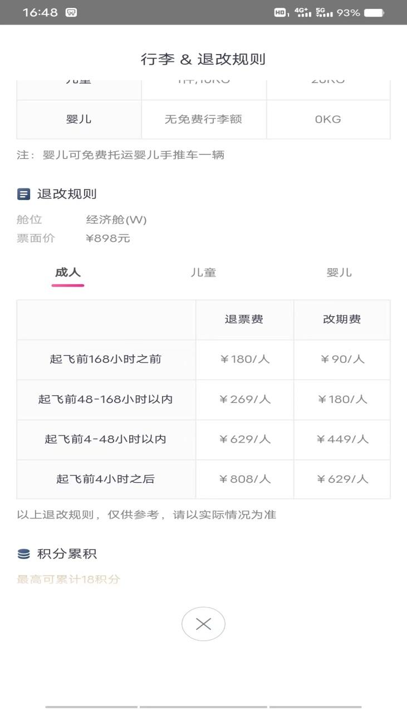Tap the 行李 & 退改规则 page title

pyautogui.click(x=203, y=60)
